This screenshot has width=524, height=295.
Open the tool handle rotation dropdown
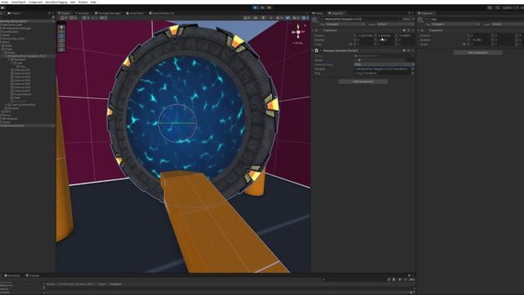pyautogui.click(x=73, y=18)
